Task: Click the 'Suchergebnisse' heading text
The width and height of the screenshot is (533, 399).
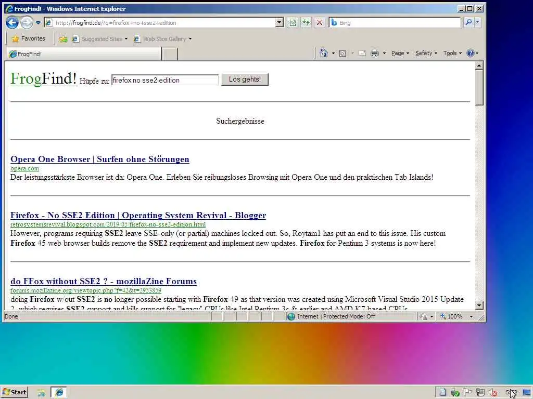Action: coord(240,121)
